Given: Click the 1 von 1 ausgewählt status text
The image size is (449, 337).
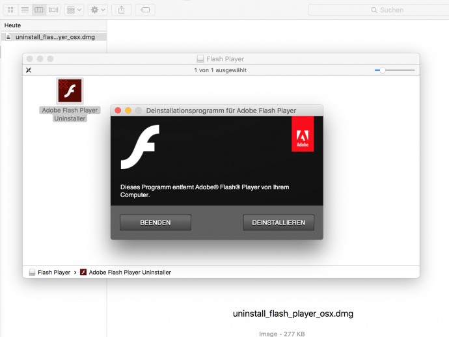Looking at the screenshot, I should tap(220, 70).
